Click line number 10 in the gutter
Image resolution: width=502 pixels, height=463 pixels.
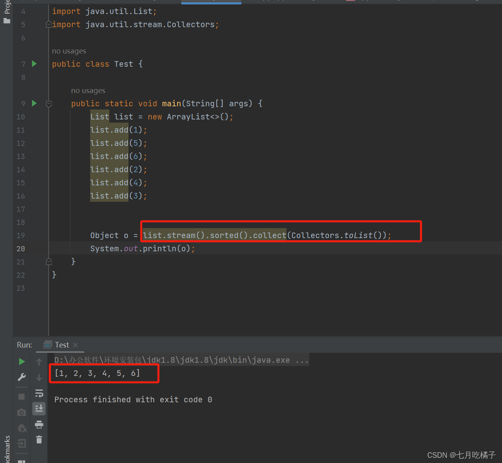21,117
